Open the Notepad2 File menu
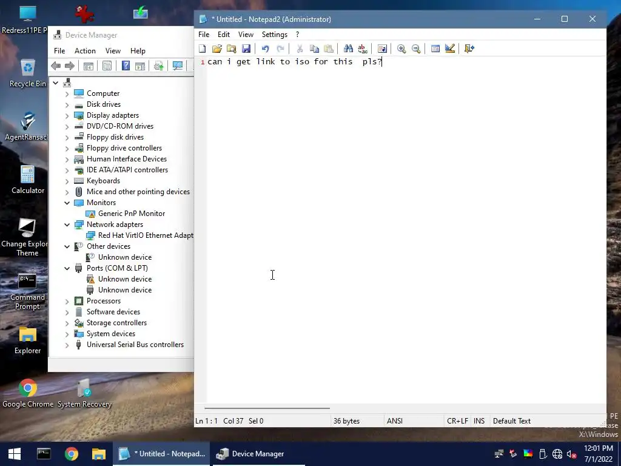 204,35
